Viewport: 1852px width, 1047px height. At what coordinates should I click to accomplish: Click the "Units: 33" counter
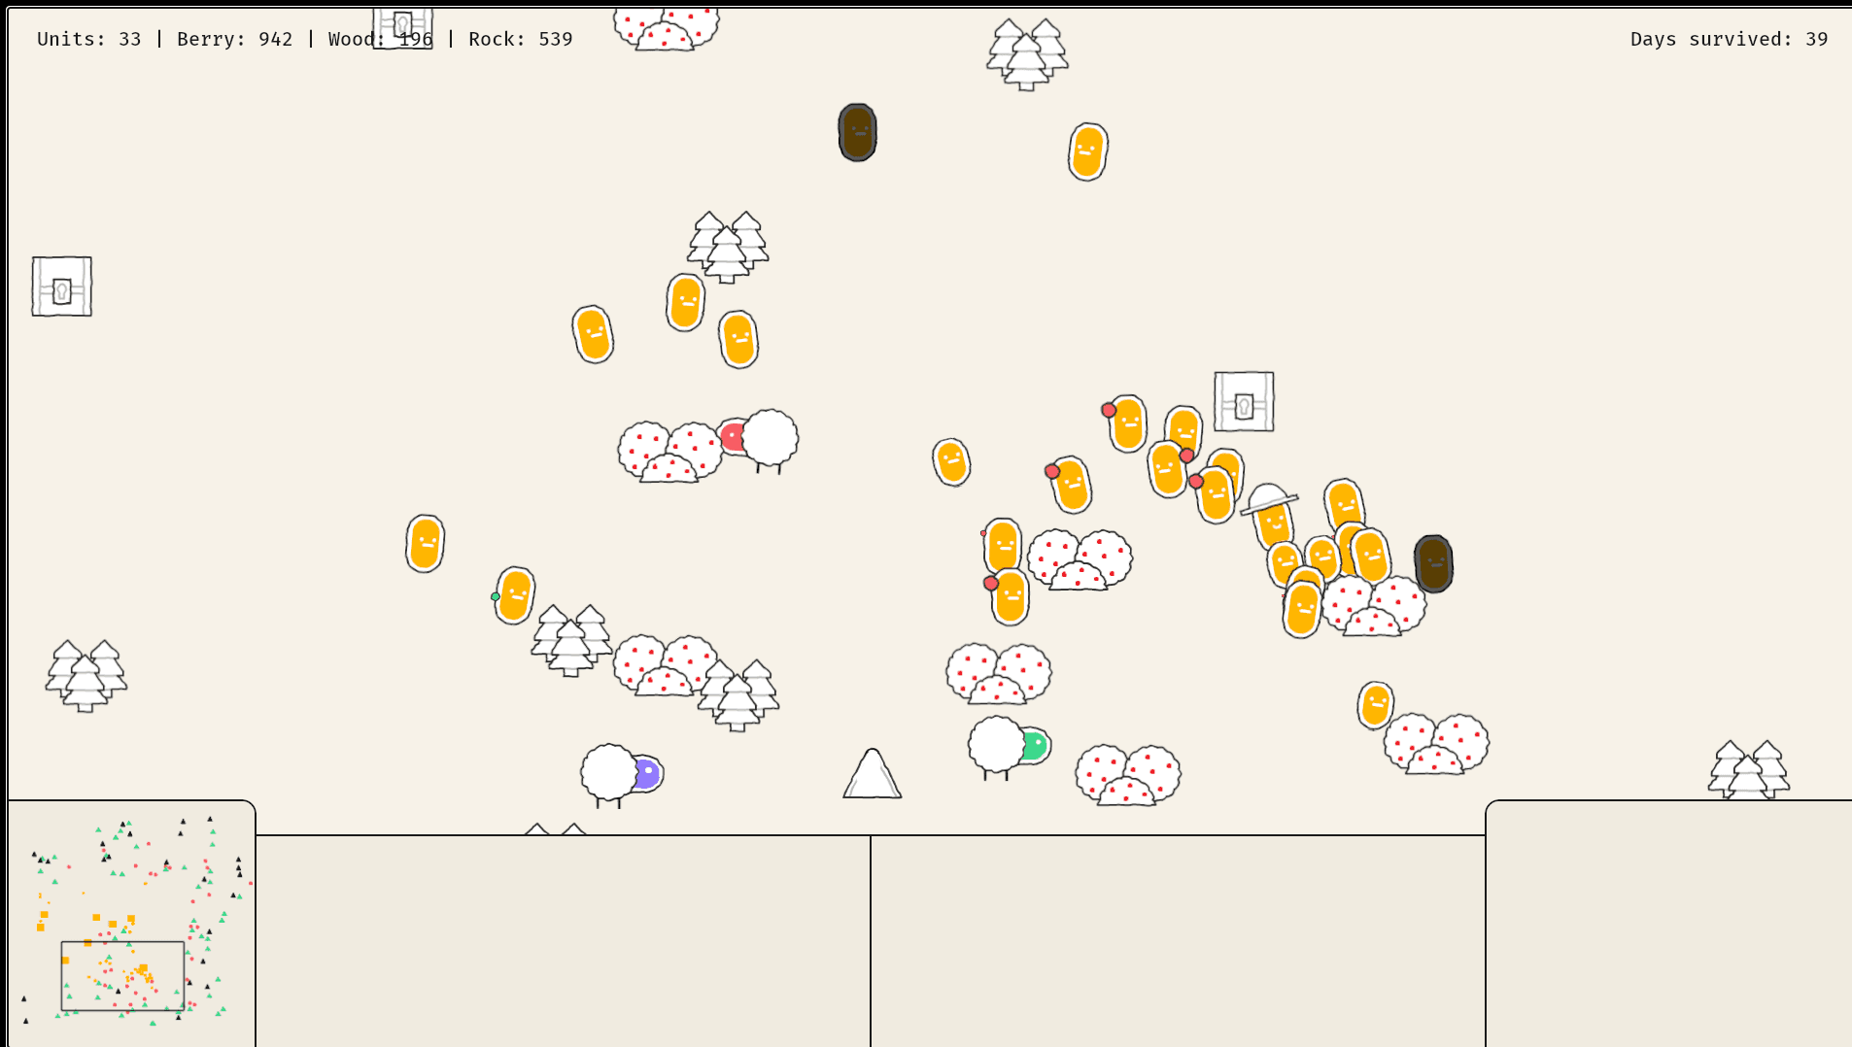tap(89, 39)
